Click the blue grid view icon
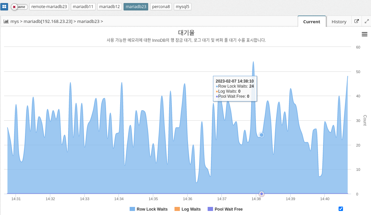 (x=4, y=7)
